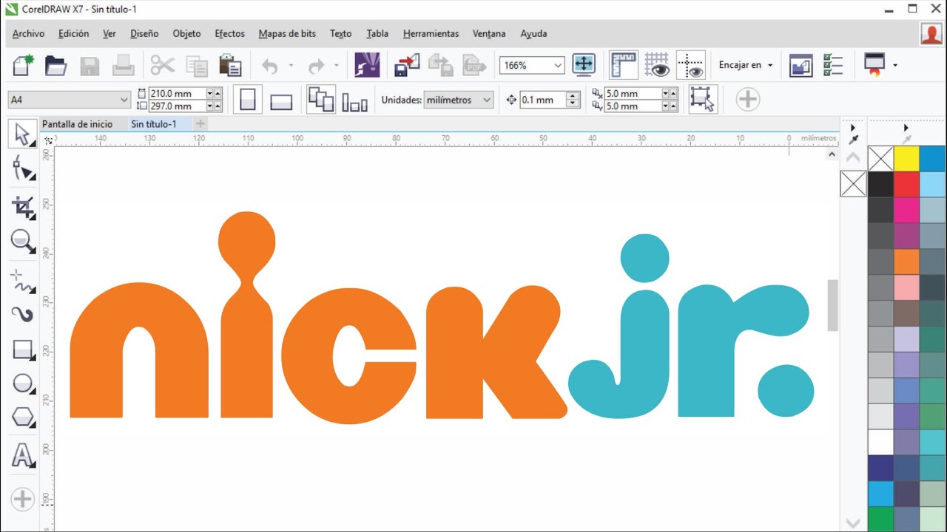
Task: Pick the red color swatch
Action: (x=906, y=185)
